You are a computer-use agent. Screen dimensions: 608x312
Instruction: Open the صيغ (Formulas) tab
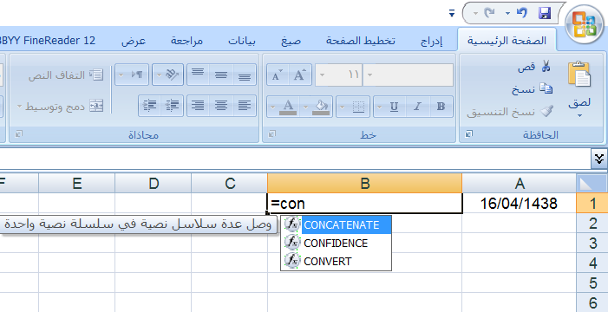[291, 41]
